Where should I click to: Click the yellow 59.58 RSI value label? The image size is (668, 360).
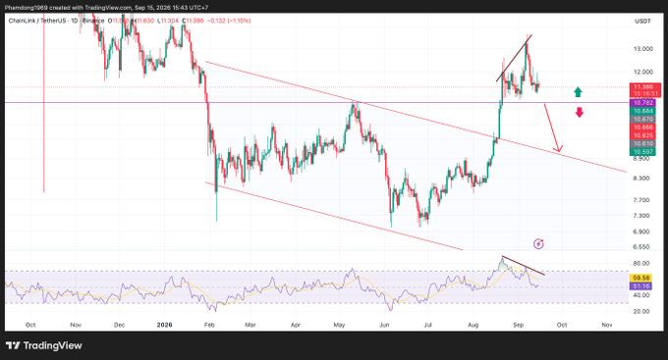[x=640, y=279]
